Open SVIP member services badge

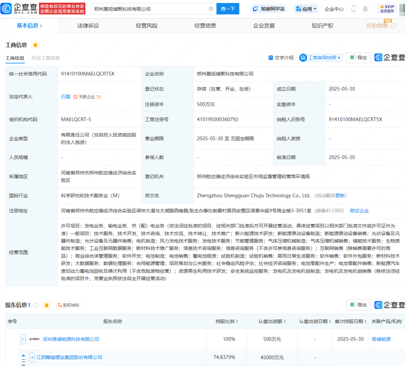387,9
